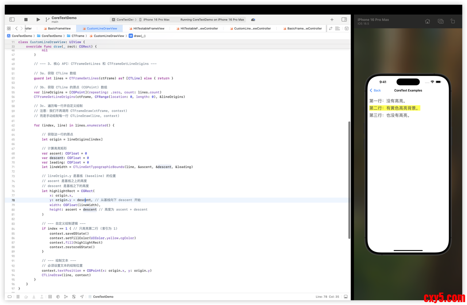Click the Simulator Home button icon
This screenshot has height=305, width=467.
pyautogui.click(x=428, y=22)
